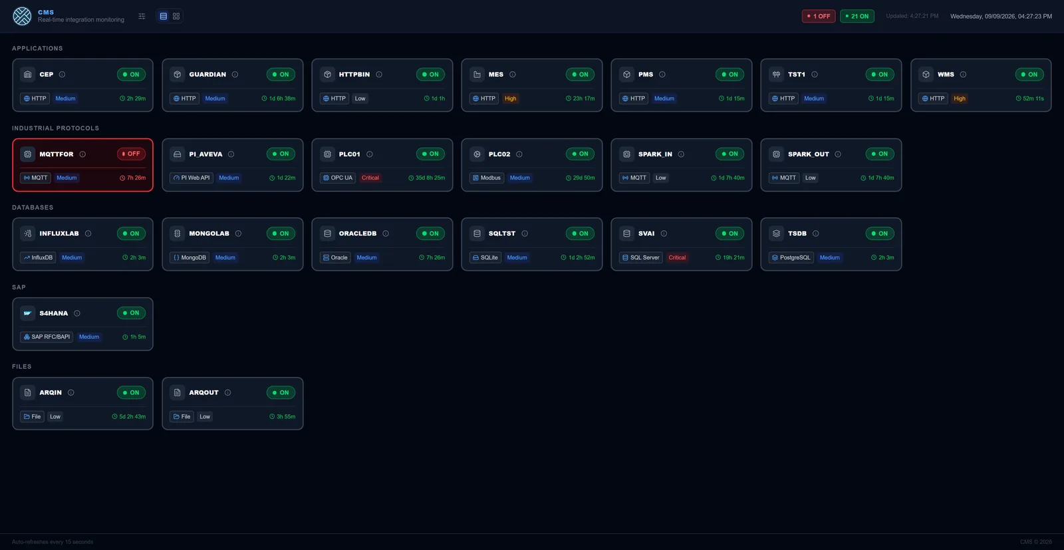Viewport: 1064px width, 550px height.
Task: Click the OPC UA protocol tag
Action: (338, 178)
